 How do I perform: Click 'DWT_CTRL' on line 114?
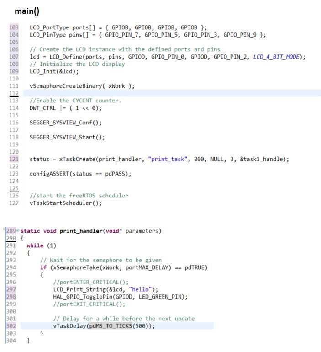coord(42,108)
